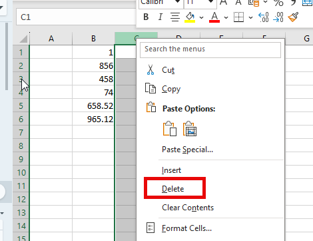
Task: Select row 14 header
Action: (x=21, y=226)
